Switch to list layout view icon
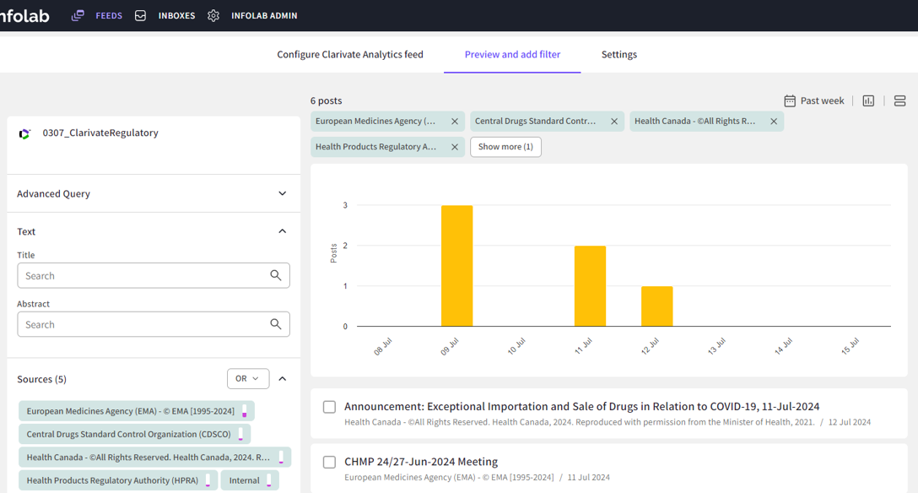The width and height of the screenshot is (918, 493). coord(899,100)
